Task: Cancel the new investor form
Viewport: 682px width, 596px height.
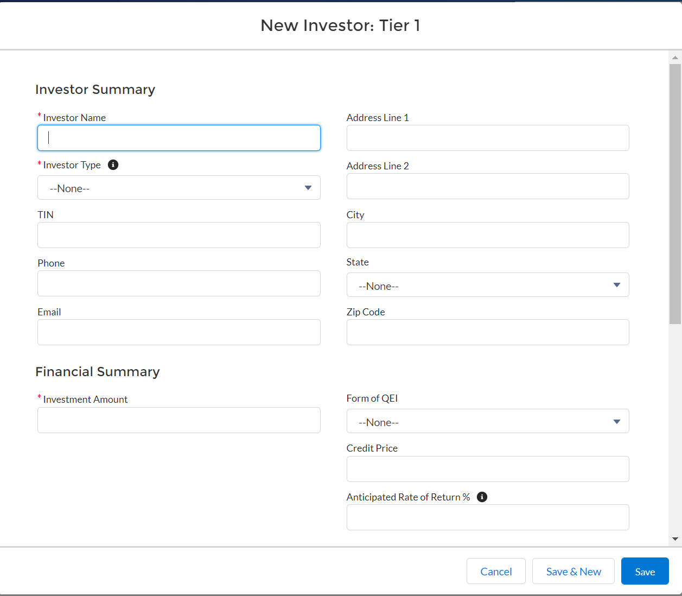Action: tap(495, 572)
